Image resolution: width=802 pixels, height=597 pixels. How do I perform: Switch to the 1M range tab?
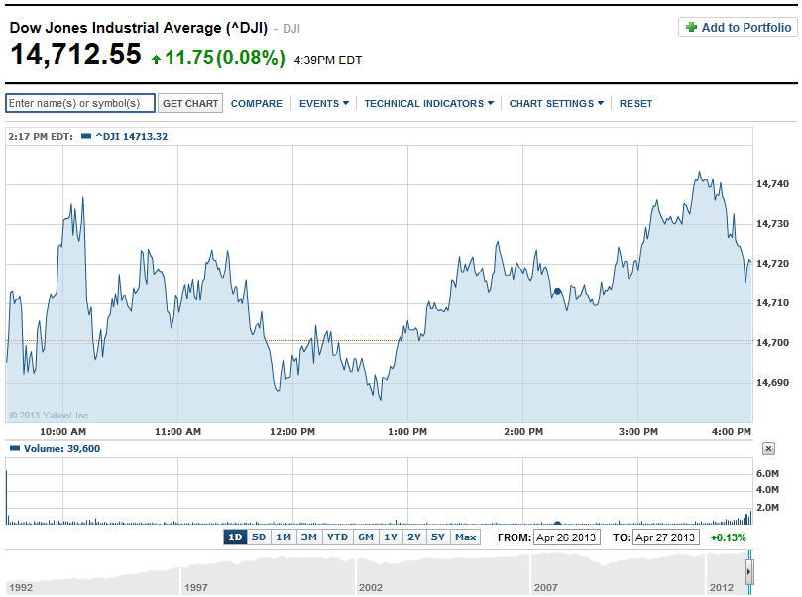(284, 537)
